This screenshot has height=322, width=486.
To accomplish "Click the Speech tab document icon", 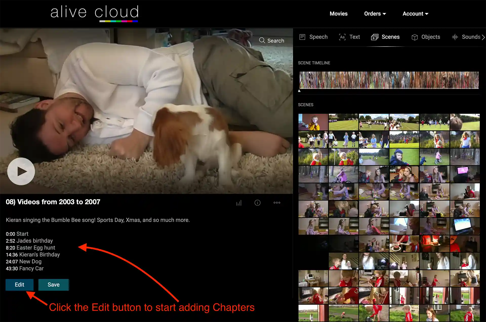I will point(302,37).
